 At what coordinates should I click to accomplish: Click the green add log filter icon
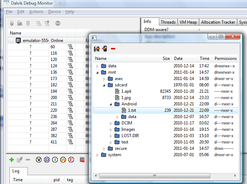click(x=12, y=160)
